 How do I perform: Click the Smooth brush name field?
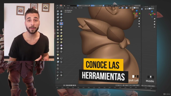(x=71, y=6)
